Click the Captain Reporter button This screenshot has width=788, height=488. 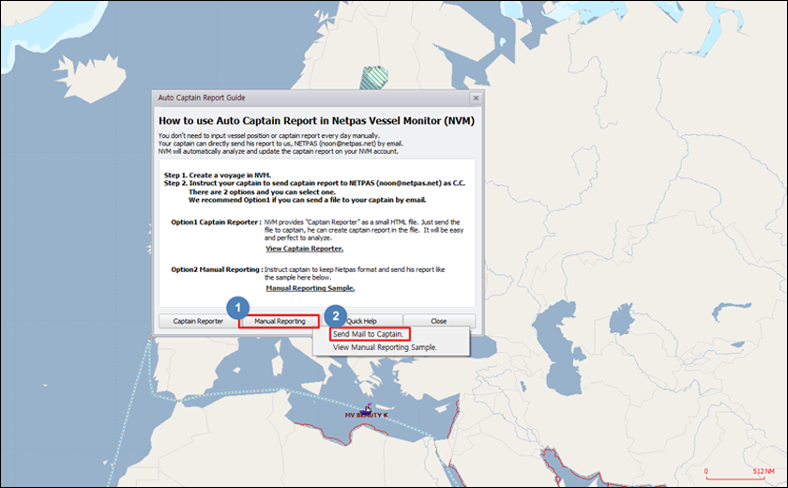tap(198, 321)
